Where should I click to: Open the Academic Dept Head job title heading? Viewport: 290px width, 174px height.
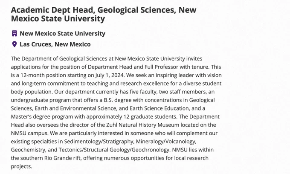point(104,14)
